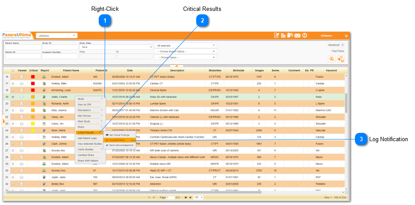Image resolution: width=415 pixels, height=205 pixels.
Task: Sort by the Keyword column header
Action: (331, 70)
